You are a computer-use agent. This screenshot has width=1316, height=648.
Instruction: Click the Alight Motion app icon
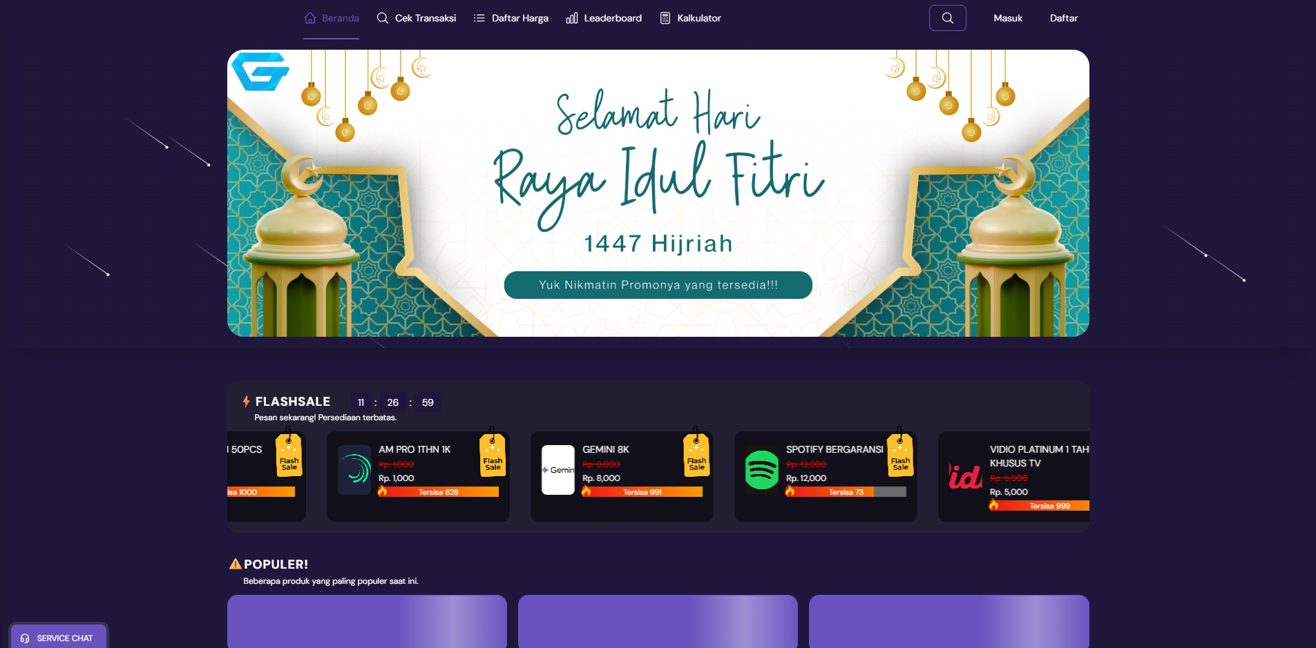click(354, 470)
